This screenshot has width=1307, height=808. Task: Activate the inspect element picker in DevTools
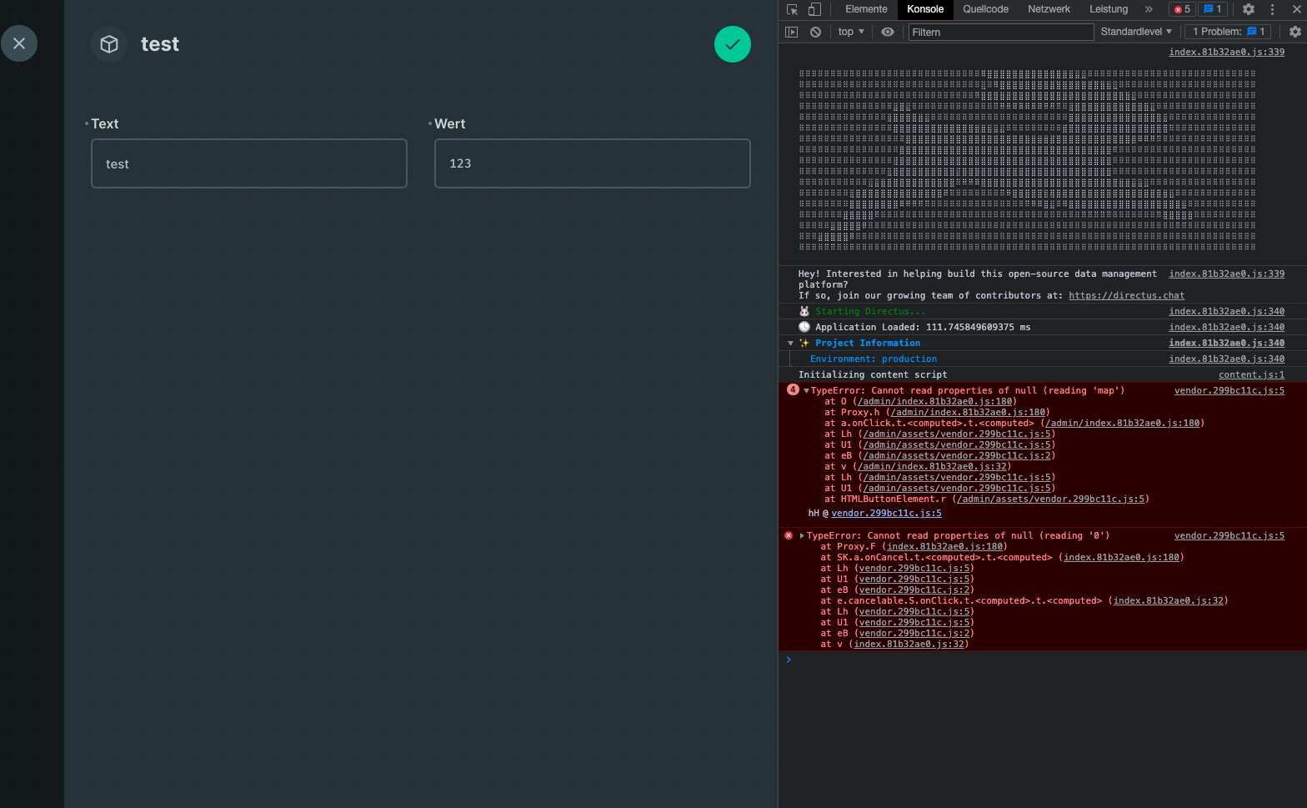793,9
